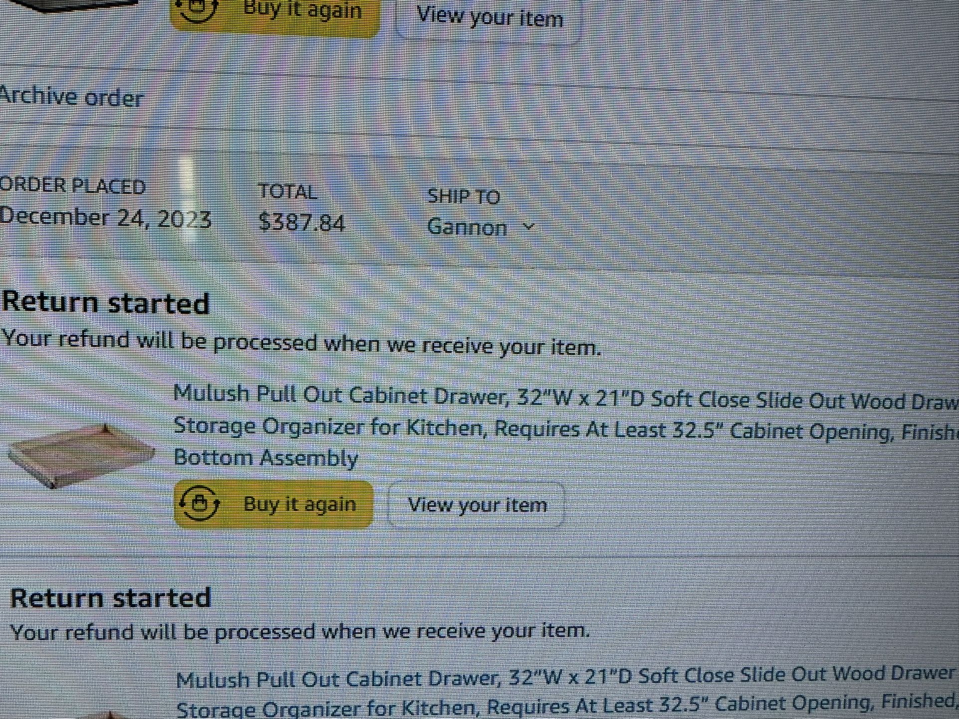Click the last visible Storage Organizer for Kitchen line
Viewport: 959px width, 719px height.
[x=564, y=706]
